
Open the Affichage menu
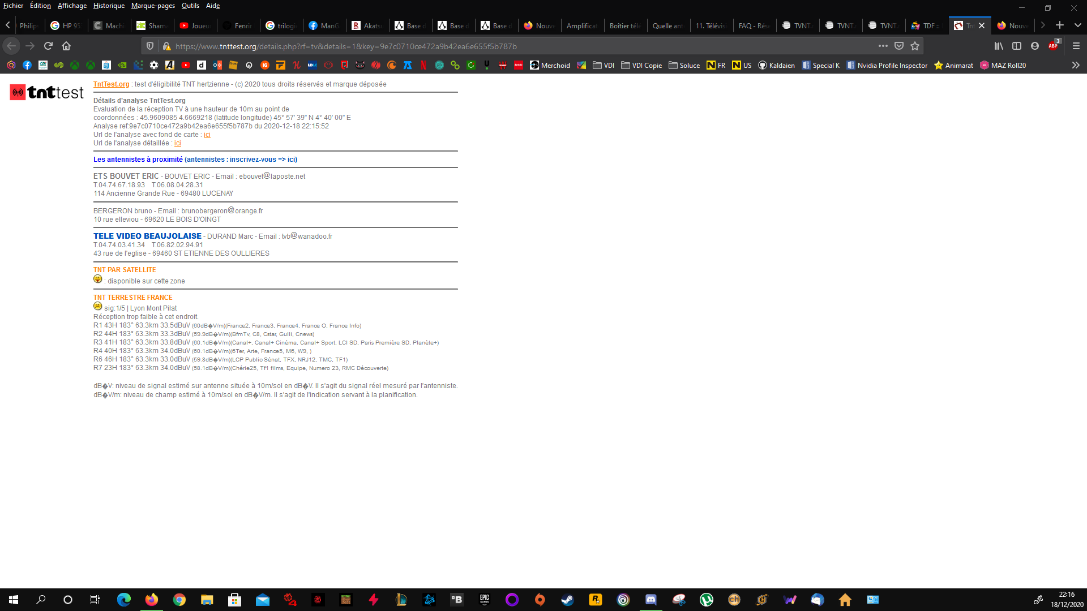point(72,6)
